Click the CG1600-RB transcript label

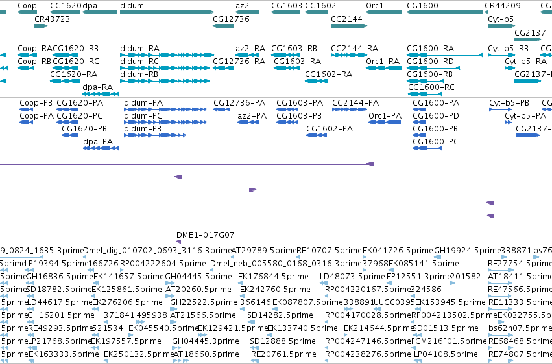click(x=429, y=74)
